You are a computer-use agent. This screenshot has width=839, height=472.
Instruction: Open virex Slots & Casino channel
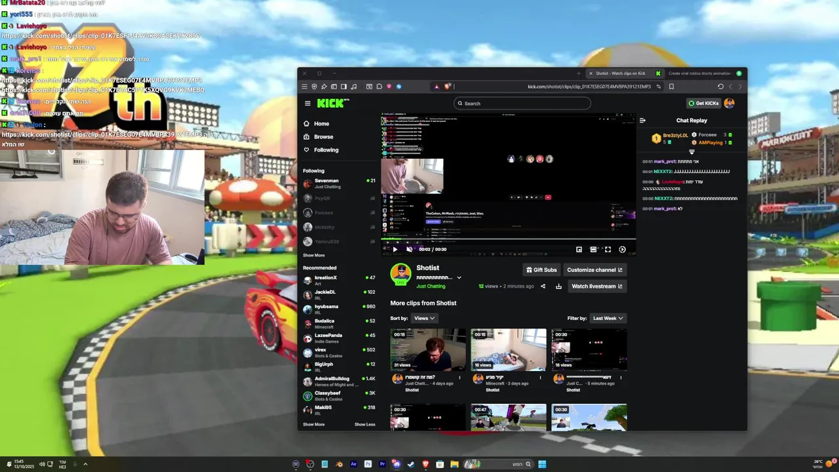click(339, 352)
